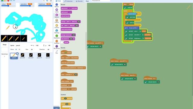Switch to large stage layout
Screen dimensions: 193x109
point(47,1)
